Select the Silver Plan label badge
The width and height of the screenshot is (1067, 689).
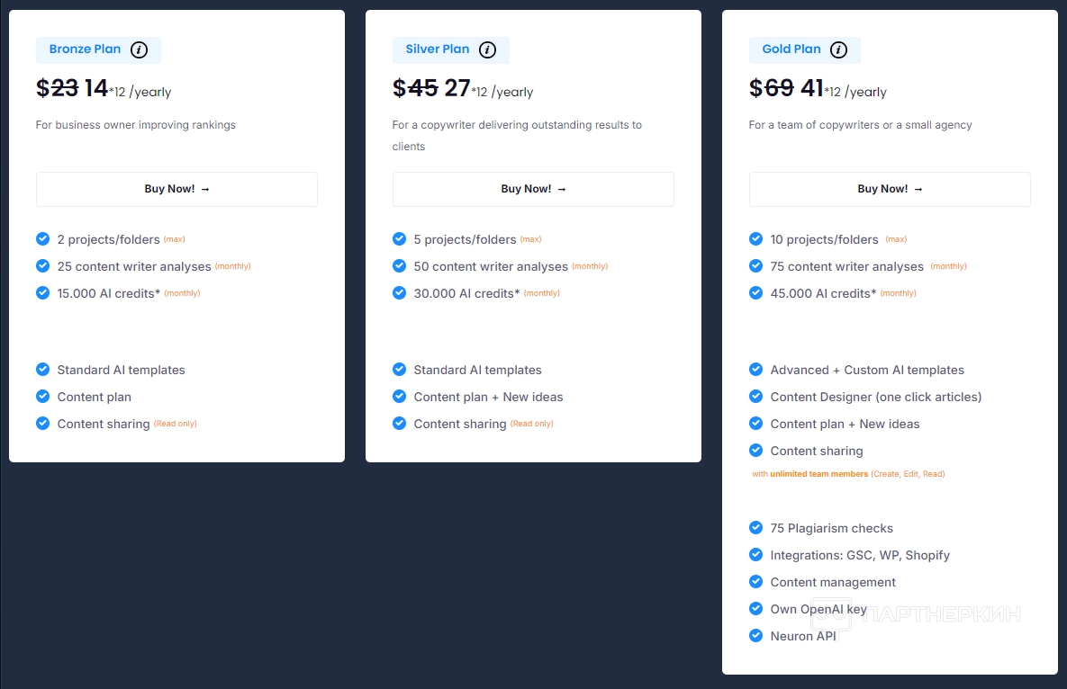pyautogui.click(x=438, y=49)
